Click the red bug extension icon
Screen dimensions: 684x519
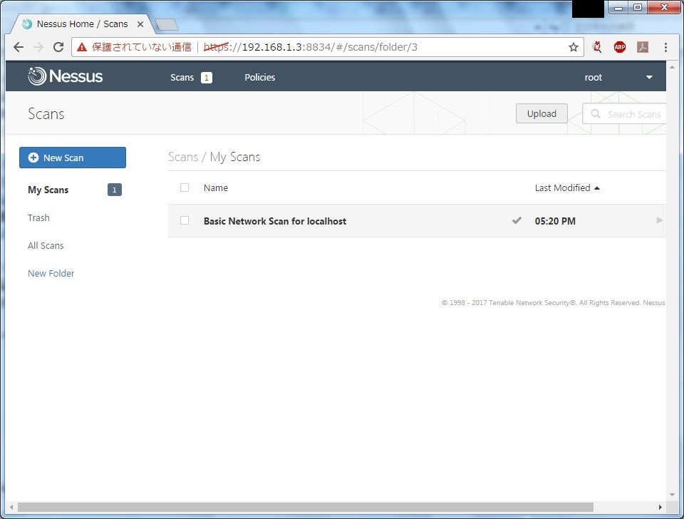tap(597, 47)
